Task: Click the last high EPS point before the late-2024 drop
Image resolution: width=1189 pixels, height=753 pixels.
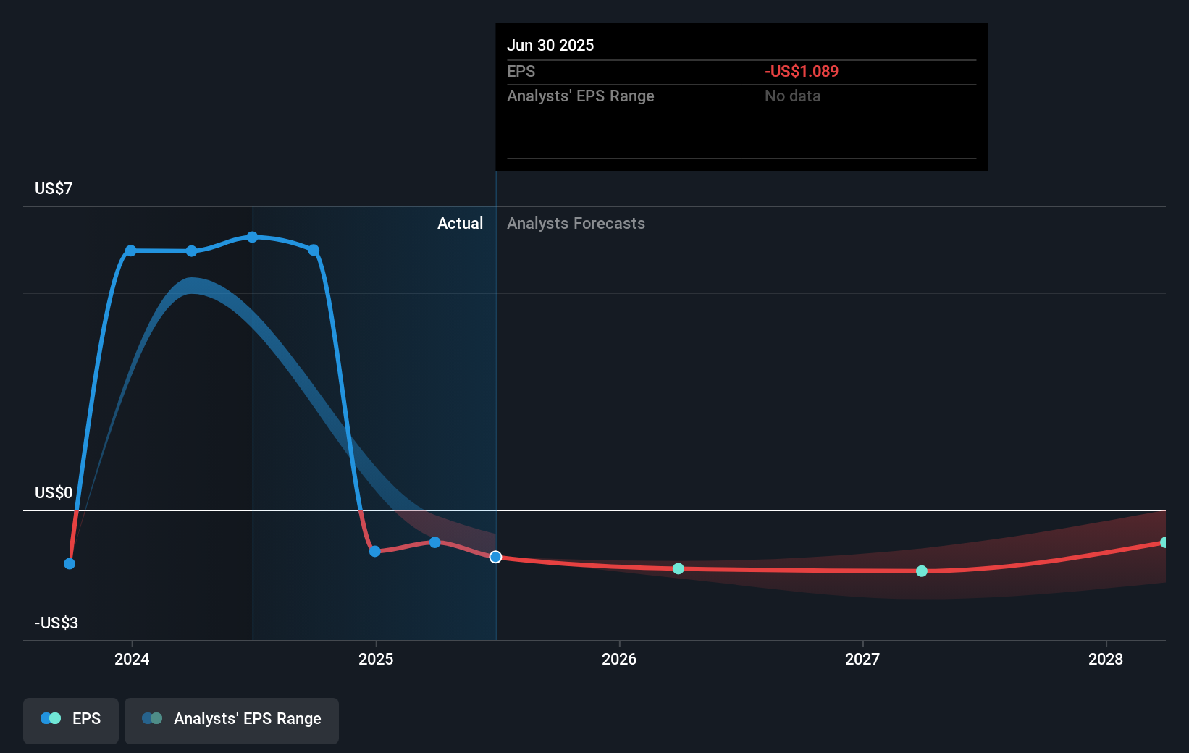Action: pyautogui.click(x=314, y=250)
